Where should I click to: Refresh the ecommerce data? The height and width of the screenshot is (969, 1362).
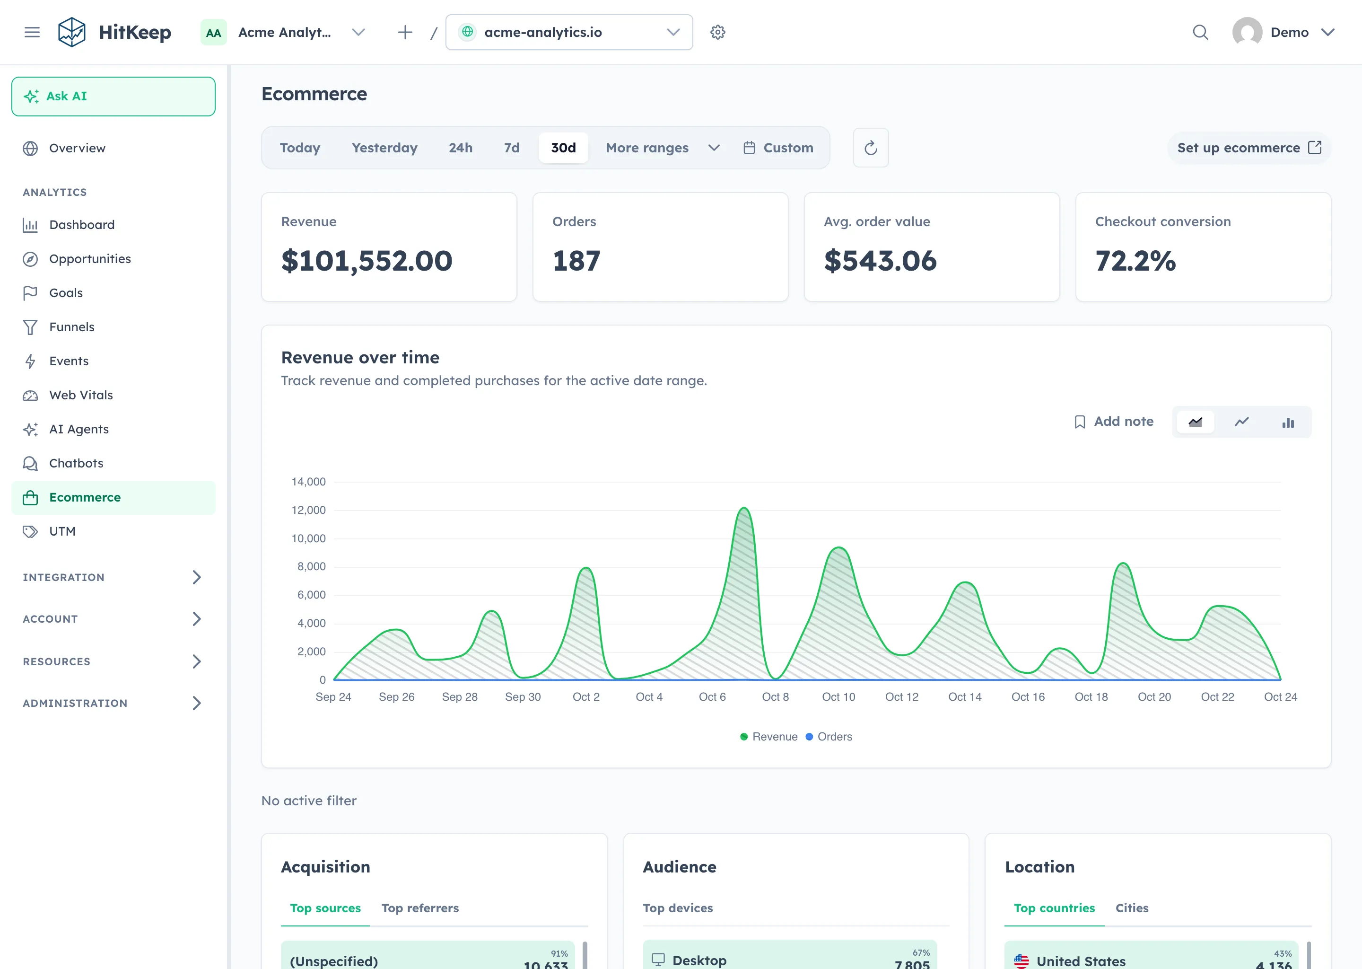tap(871, 147)
